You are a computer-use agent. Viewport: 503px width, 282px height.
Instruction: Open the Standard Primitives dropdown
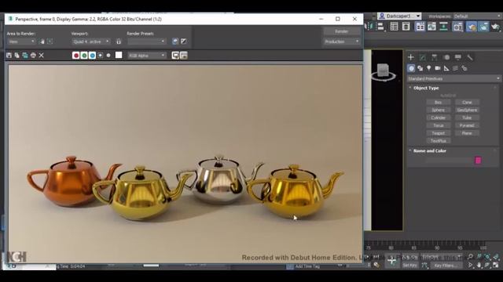(x=454, y=78)
